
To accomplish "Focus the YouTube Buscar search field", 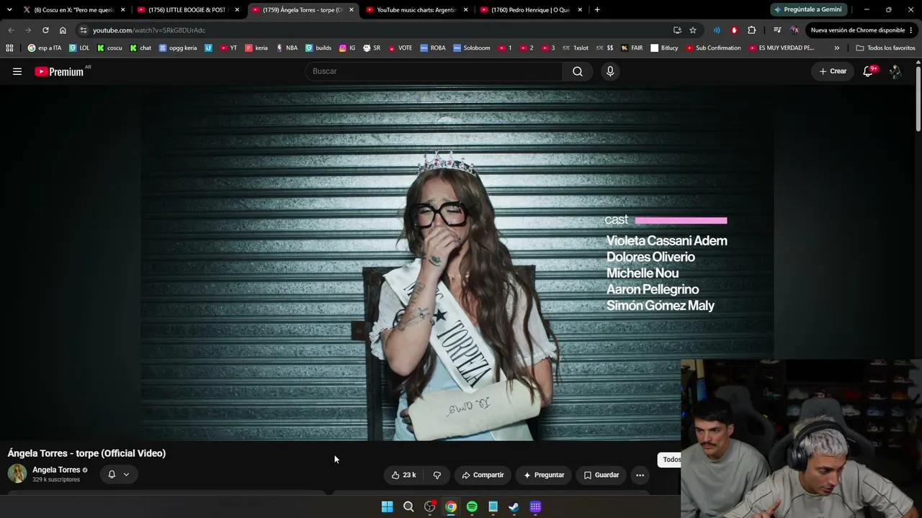I will (434, 71).
